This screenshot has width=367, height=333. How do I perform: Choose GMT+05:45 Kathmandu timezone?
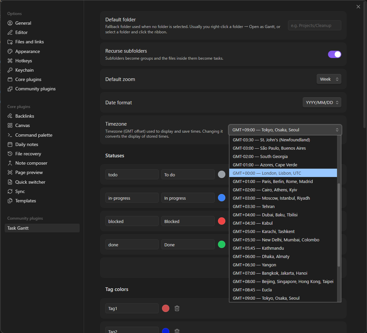(283, 248)
